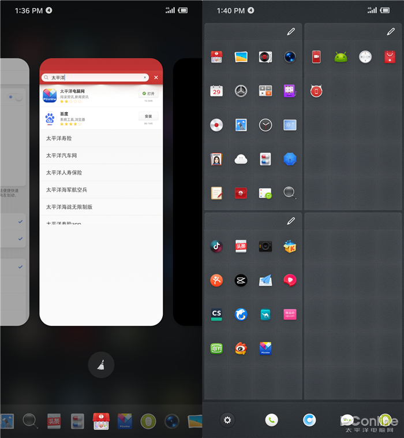The width and height of the screenshot is (404, 438).
Task: Open the Calendar icon showing 29
Action: (x=216, y=91)
